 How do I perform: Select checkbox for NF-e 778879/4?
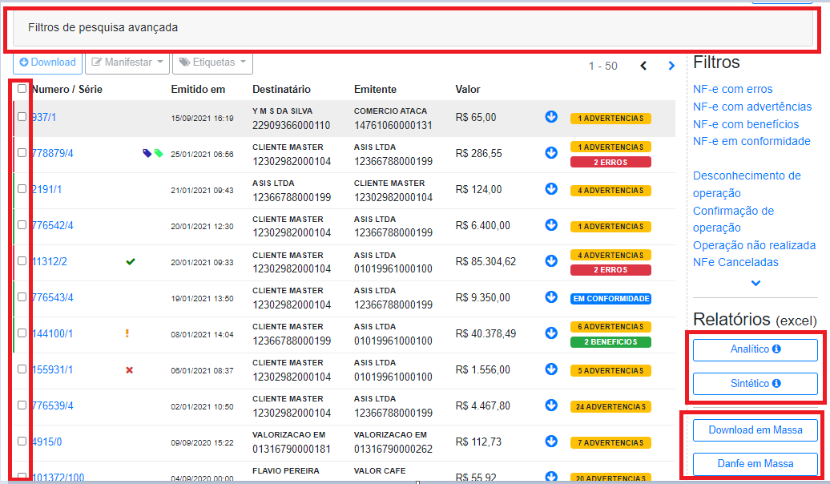pyautogui.click(x=22, y=152)
